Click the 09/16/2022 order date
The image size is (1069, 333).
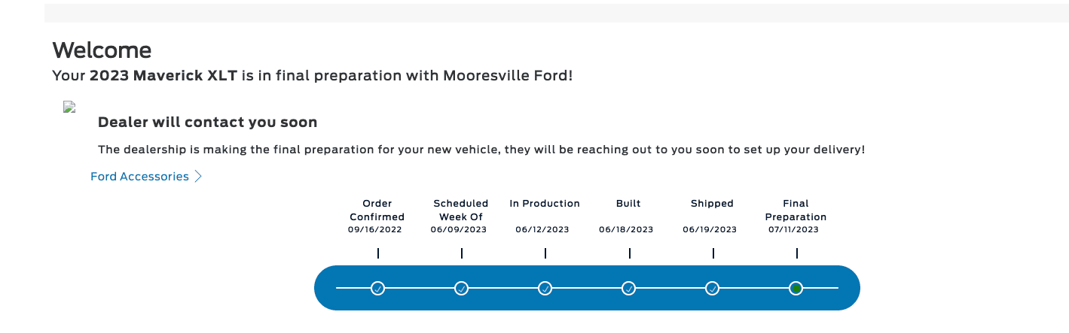point(375,229)
